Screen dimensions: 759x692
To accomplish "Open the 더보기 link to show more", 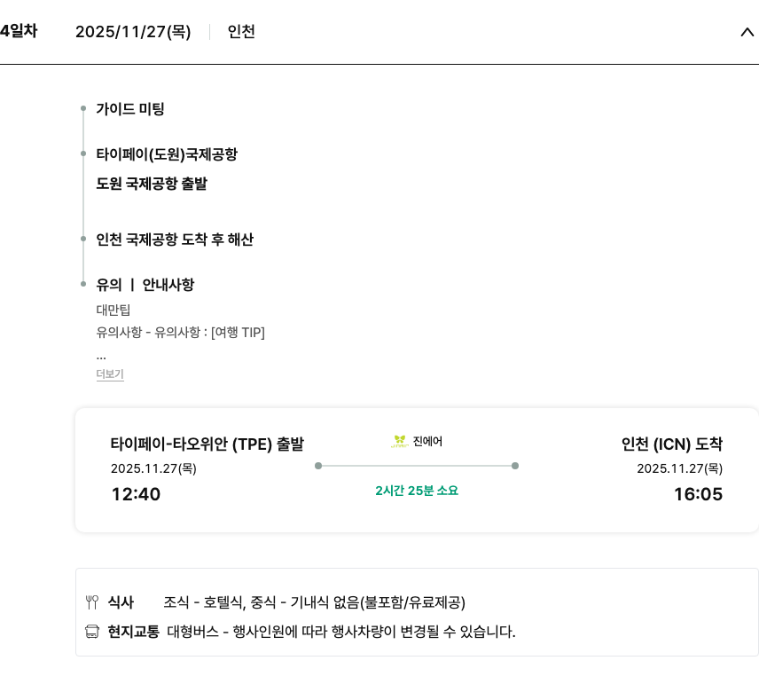I will point(110,374).
